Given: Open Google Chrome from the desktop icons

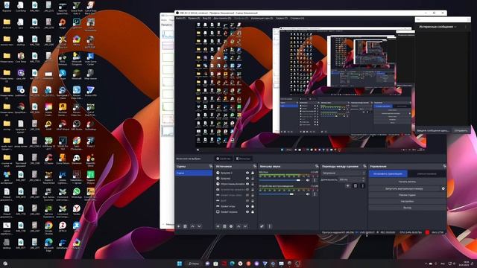Looking at the screenshot, I should point(48,227).
